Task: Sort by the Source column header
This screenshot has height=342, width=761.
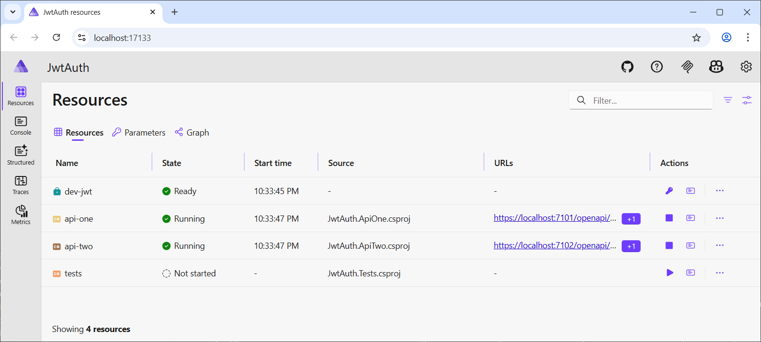Action: pyautogui.click(x=341, y=163)
